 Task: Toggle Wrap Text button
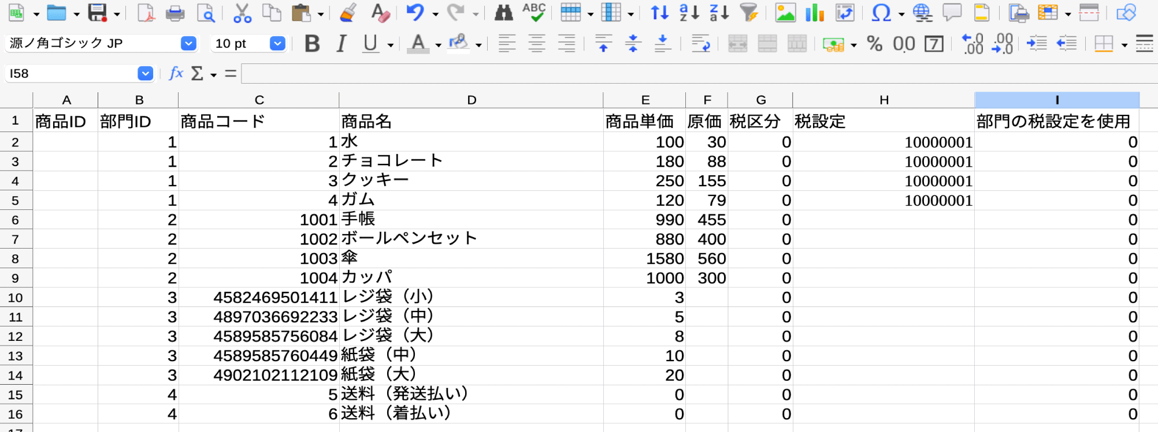click(x=700, y=43)
